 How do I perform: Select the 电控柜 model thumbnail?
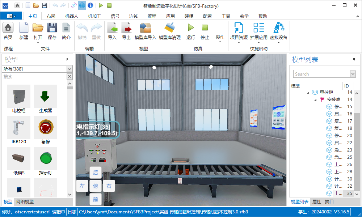coord(19,96)
